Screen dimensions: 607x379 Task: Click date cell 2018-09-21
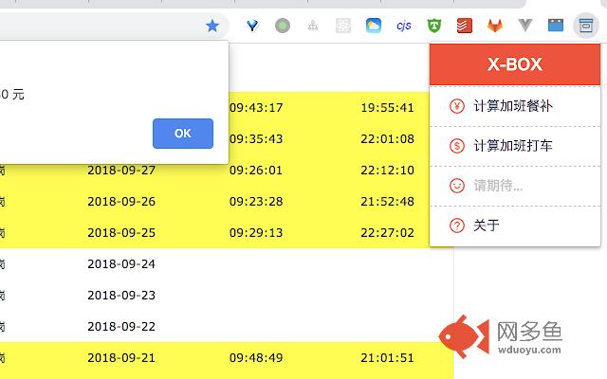[x=121, y=358]
